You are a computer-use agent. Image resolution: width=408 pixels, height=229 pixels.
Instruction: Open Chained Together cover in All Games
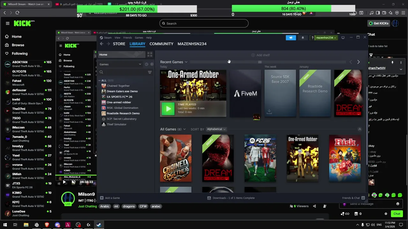tap(176, 158)
